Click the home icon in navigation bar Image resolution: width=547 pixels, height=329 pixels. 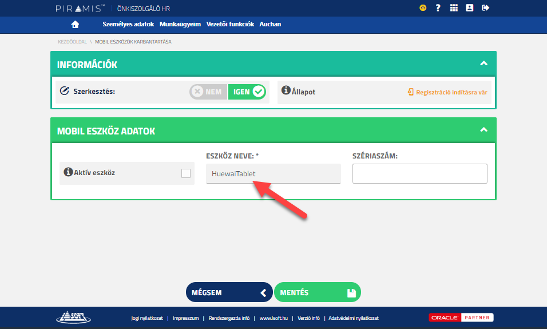coord(75,25)
